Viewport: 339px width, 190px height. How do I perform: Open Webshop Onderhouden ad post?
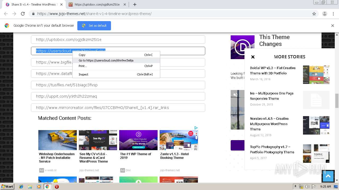pos(57,158)
